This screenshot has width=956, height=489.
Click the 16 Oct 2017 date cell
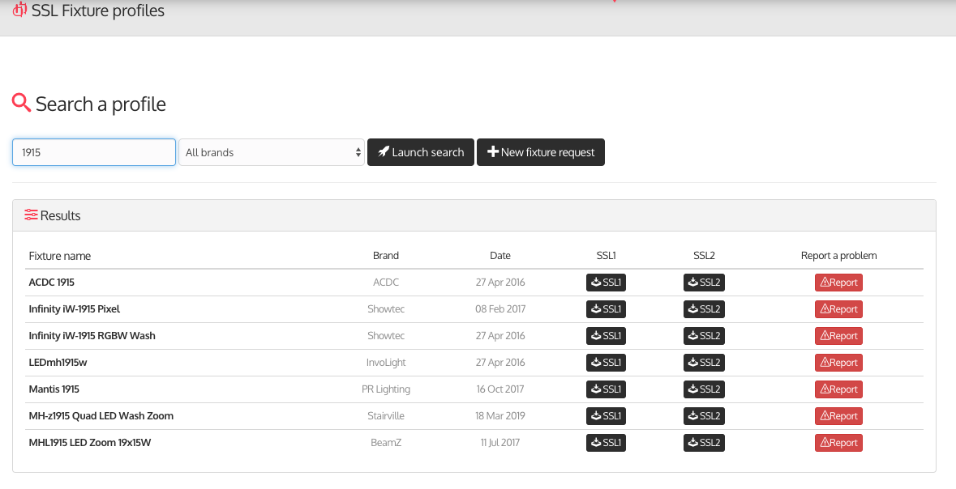(x=500, y=389)
